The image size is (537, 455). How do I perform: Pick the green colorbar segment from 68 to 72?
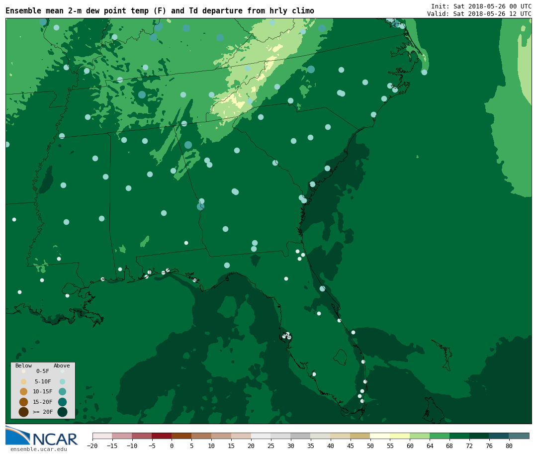pyautogui.click(x=459, y=436)
